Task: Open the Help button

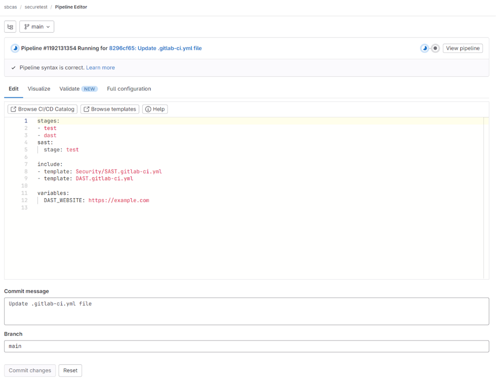Action: (155, 109)
